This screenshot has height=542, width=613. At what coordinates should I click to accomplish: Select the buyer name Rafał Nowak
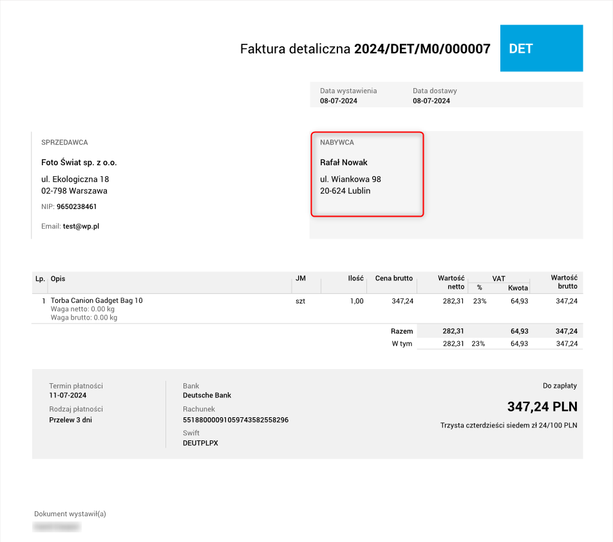344,162
